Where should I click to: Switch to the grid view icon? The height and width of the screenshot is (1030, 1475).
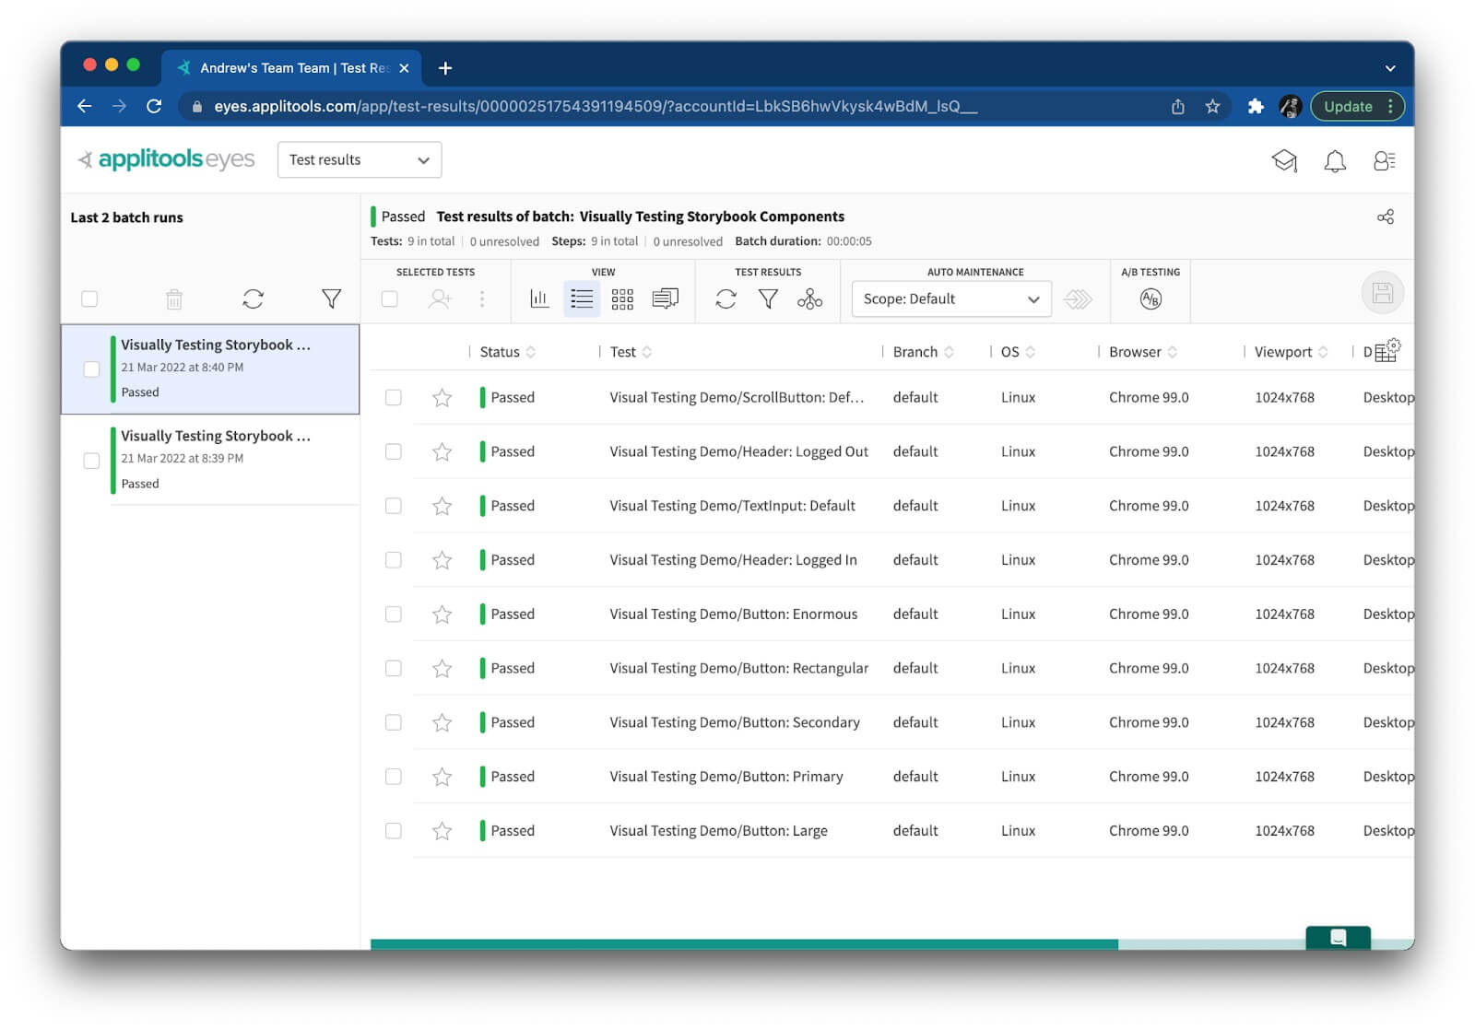pyautogui.click(x=622, y=298)
